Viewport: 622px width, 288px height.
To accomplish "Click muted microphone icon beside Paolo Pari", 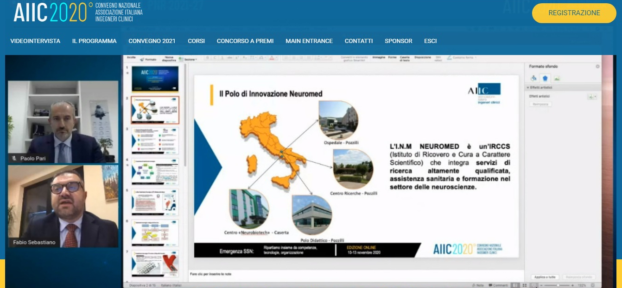I will pyautogui.click(x=14, y=158).
